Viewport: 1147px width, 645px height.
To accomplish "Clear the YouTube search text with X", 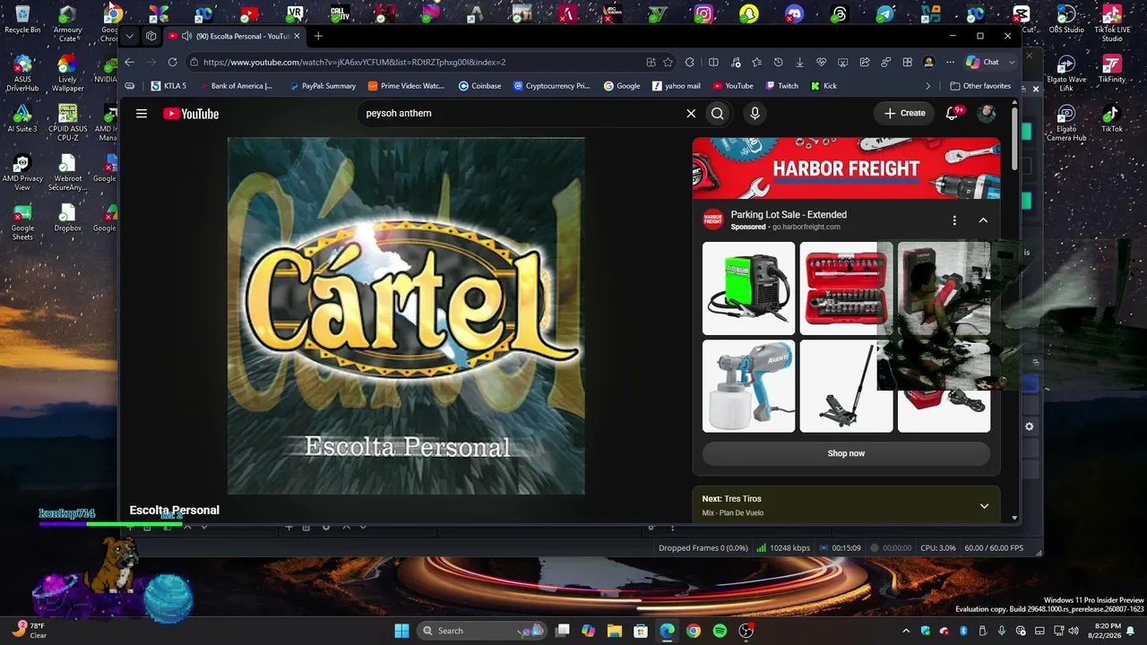I will pyautogui.click(x=691, y=114).
